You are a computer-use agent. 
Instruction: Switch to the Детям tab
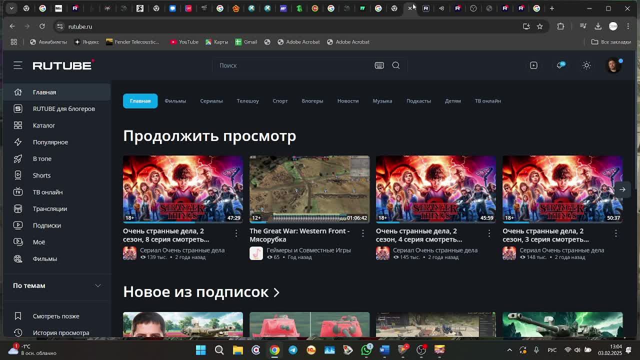pos(453,101)
